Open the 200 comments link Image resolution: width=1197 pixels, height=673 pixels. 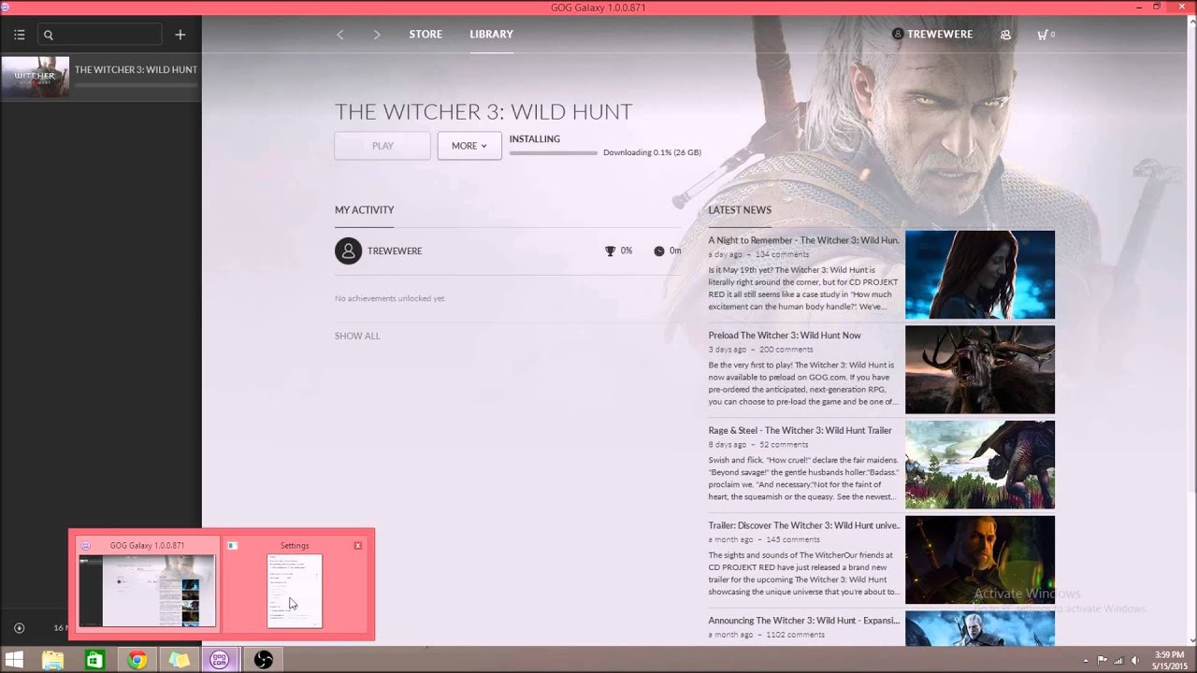click(x=786, y=350)
